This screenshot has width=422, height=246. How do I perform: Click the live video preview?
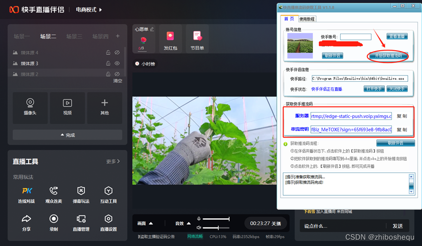click(x=204, y=141)
